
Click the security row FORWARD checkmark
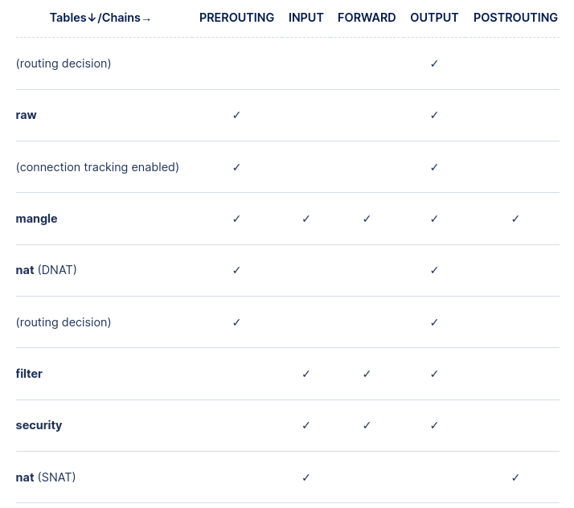point(367,425)
